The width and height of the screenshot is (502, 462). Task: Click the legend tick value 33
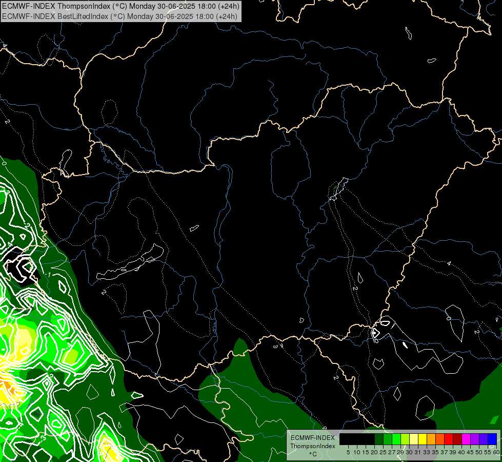[427, 452]
